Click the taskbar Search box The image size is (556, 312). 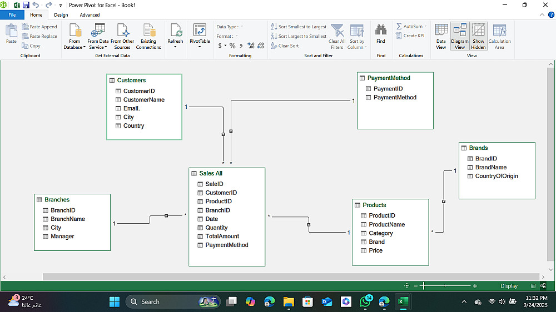[x=173, y=302]
